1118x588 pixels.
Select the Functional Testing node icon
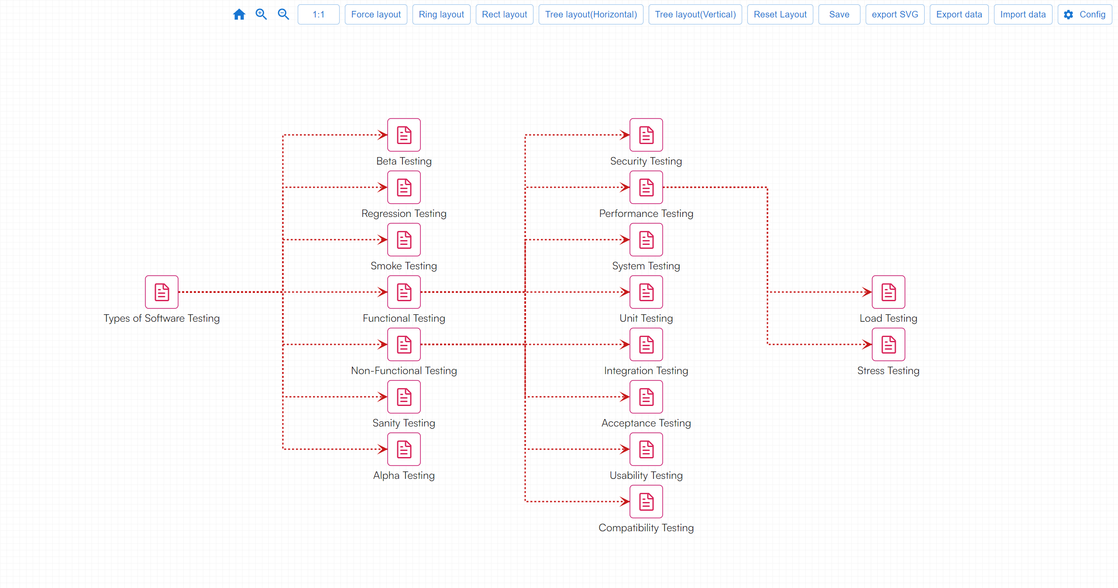[x=404, y=292]
